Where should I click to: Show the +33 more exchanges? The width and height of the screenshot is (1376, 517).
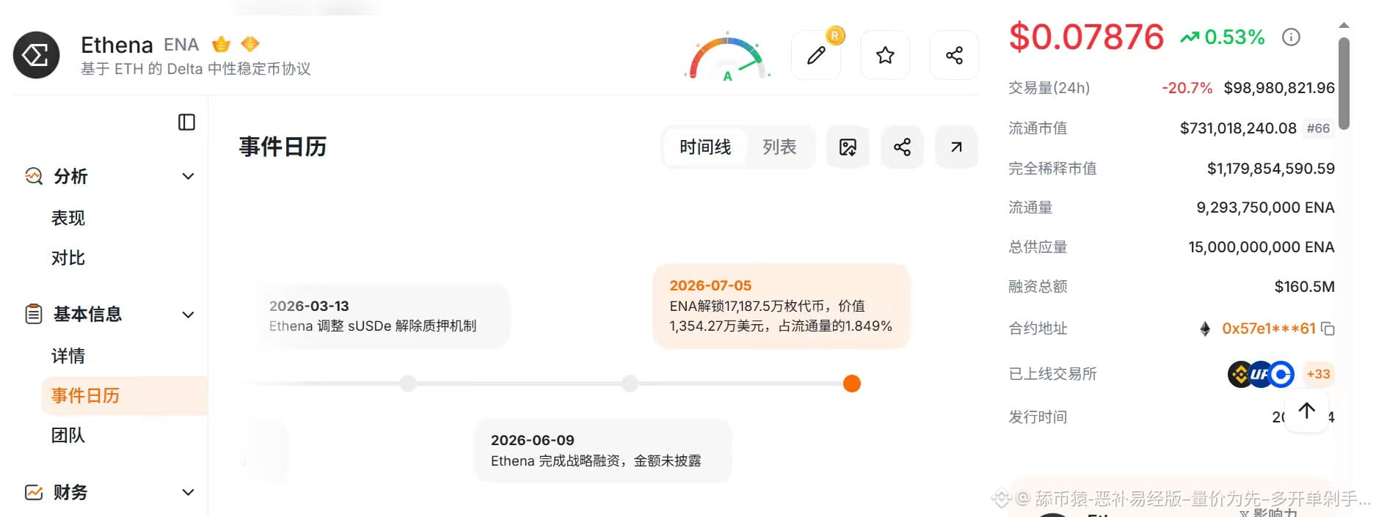(x=1318, y=374)
